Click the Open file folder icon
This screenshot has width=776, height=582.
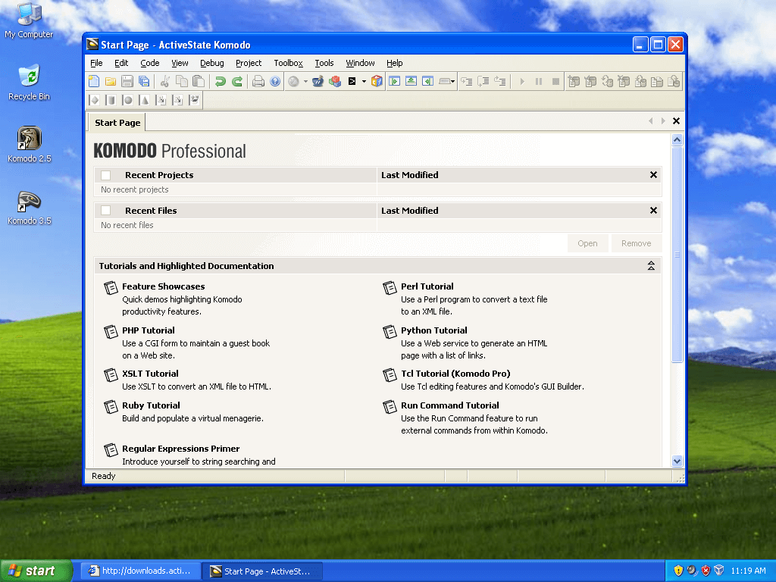[x=111, y=81]
